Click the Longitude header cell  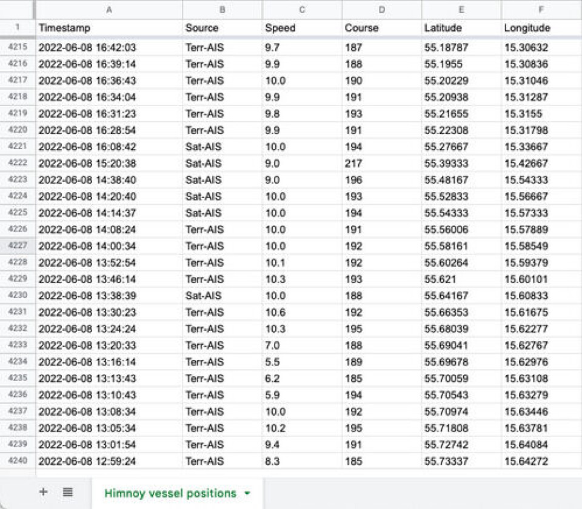pos(541,28)
